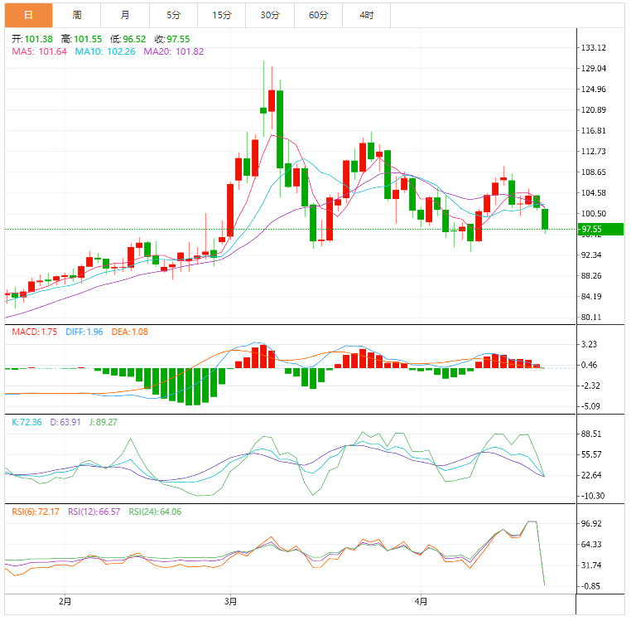Switch to the 月 monthly tab
The height and width of the screenshot is (621, 631).
click(x=125, y=15)
